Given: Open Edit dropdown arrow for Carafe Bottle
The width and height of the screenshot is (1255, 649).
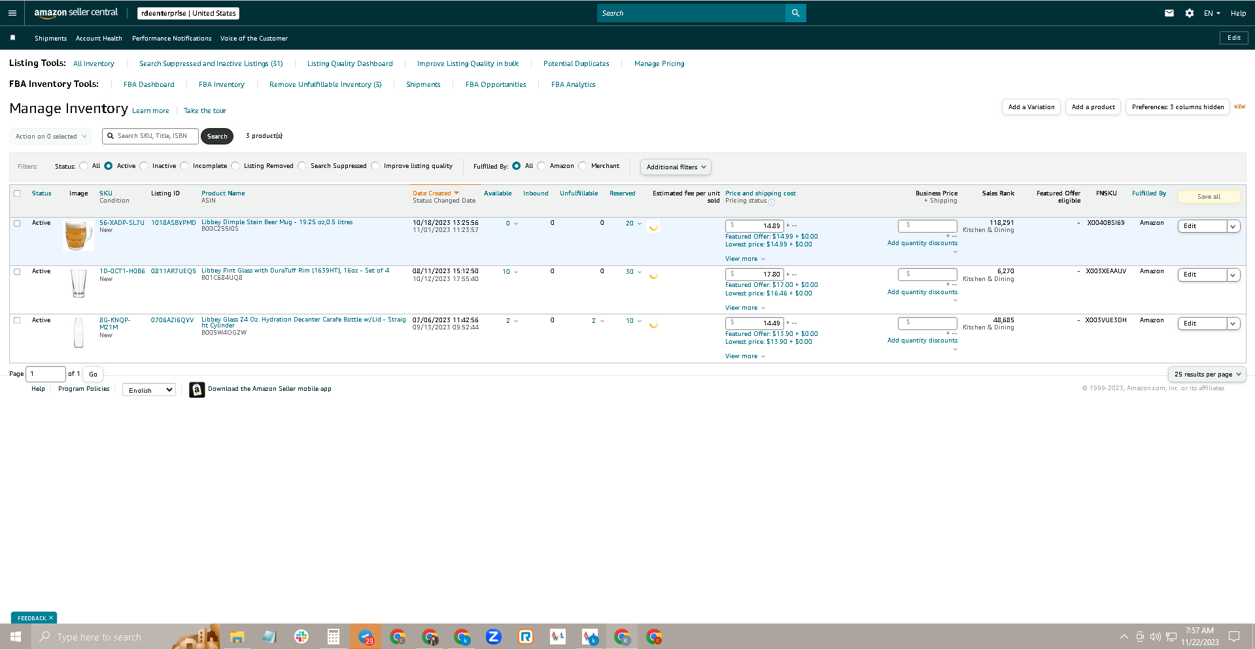Looking at the screenshot, I should point(1233,324).
